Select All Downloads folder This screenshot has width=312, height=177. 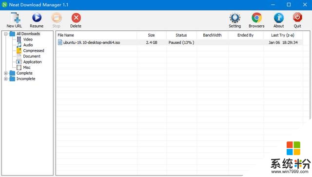[28, 34]
